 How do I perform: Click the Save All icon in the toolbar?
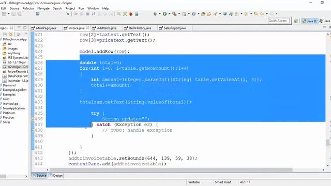pyautogui.click(x=19, y=14)
